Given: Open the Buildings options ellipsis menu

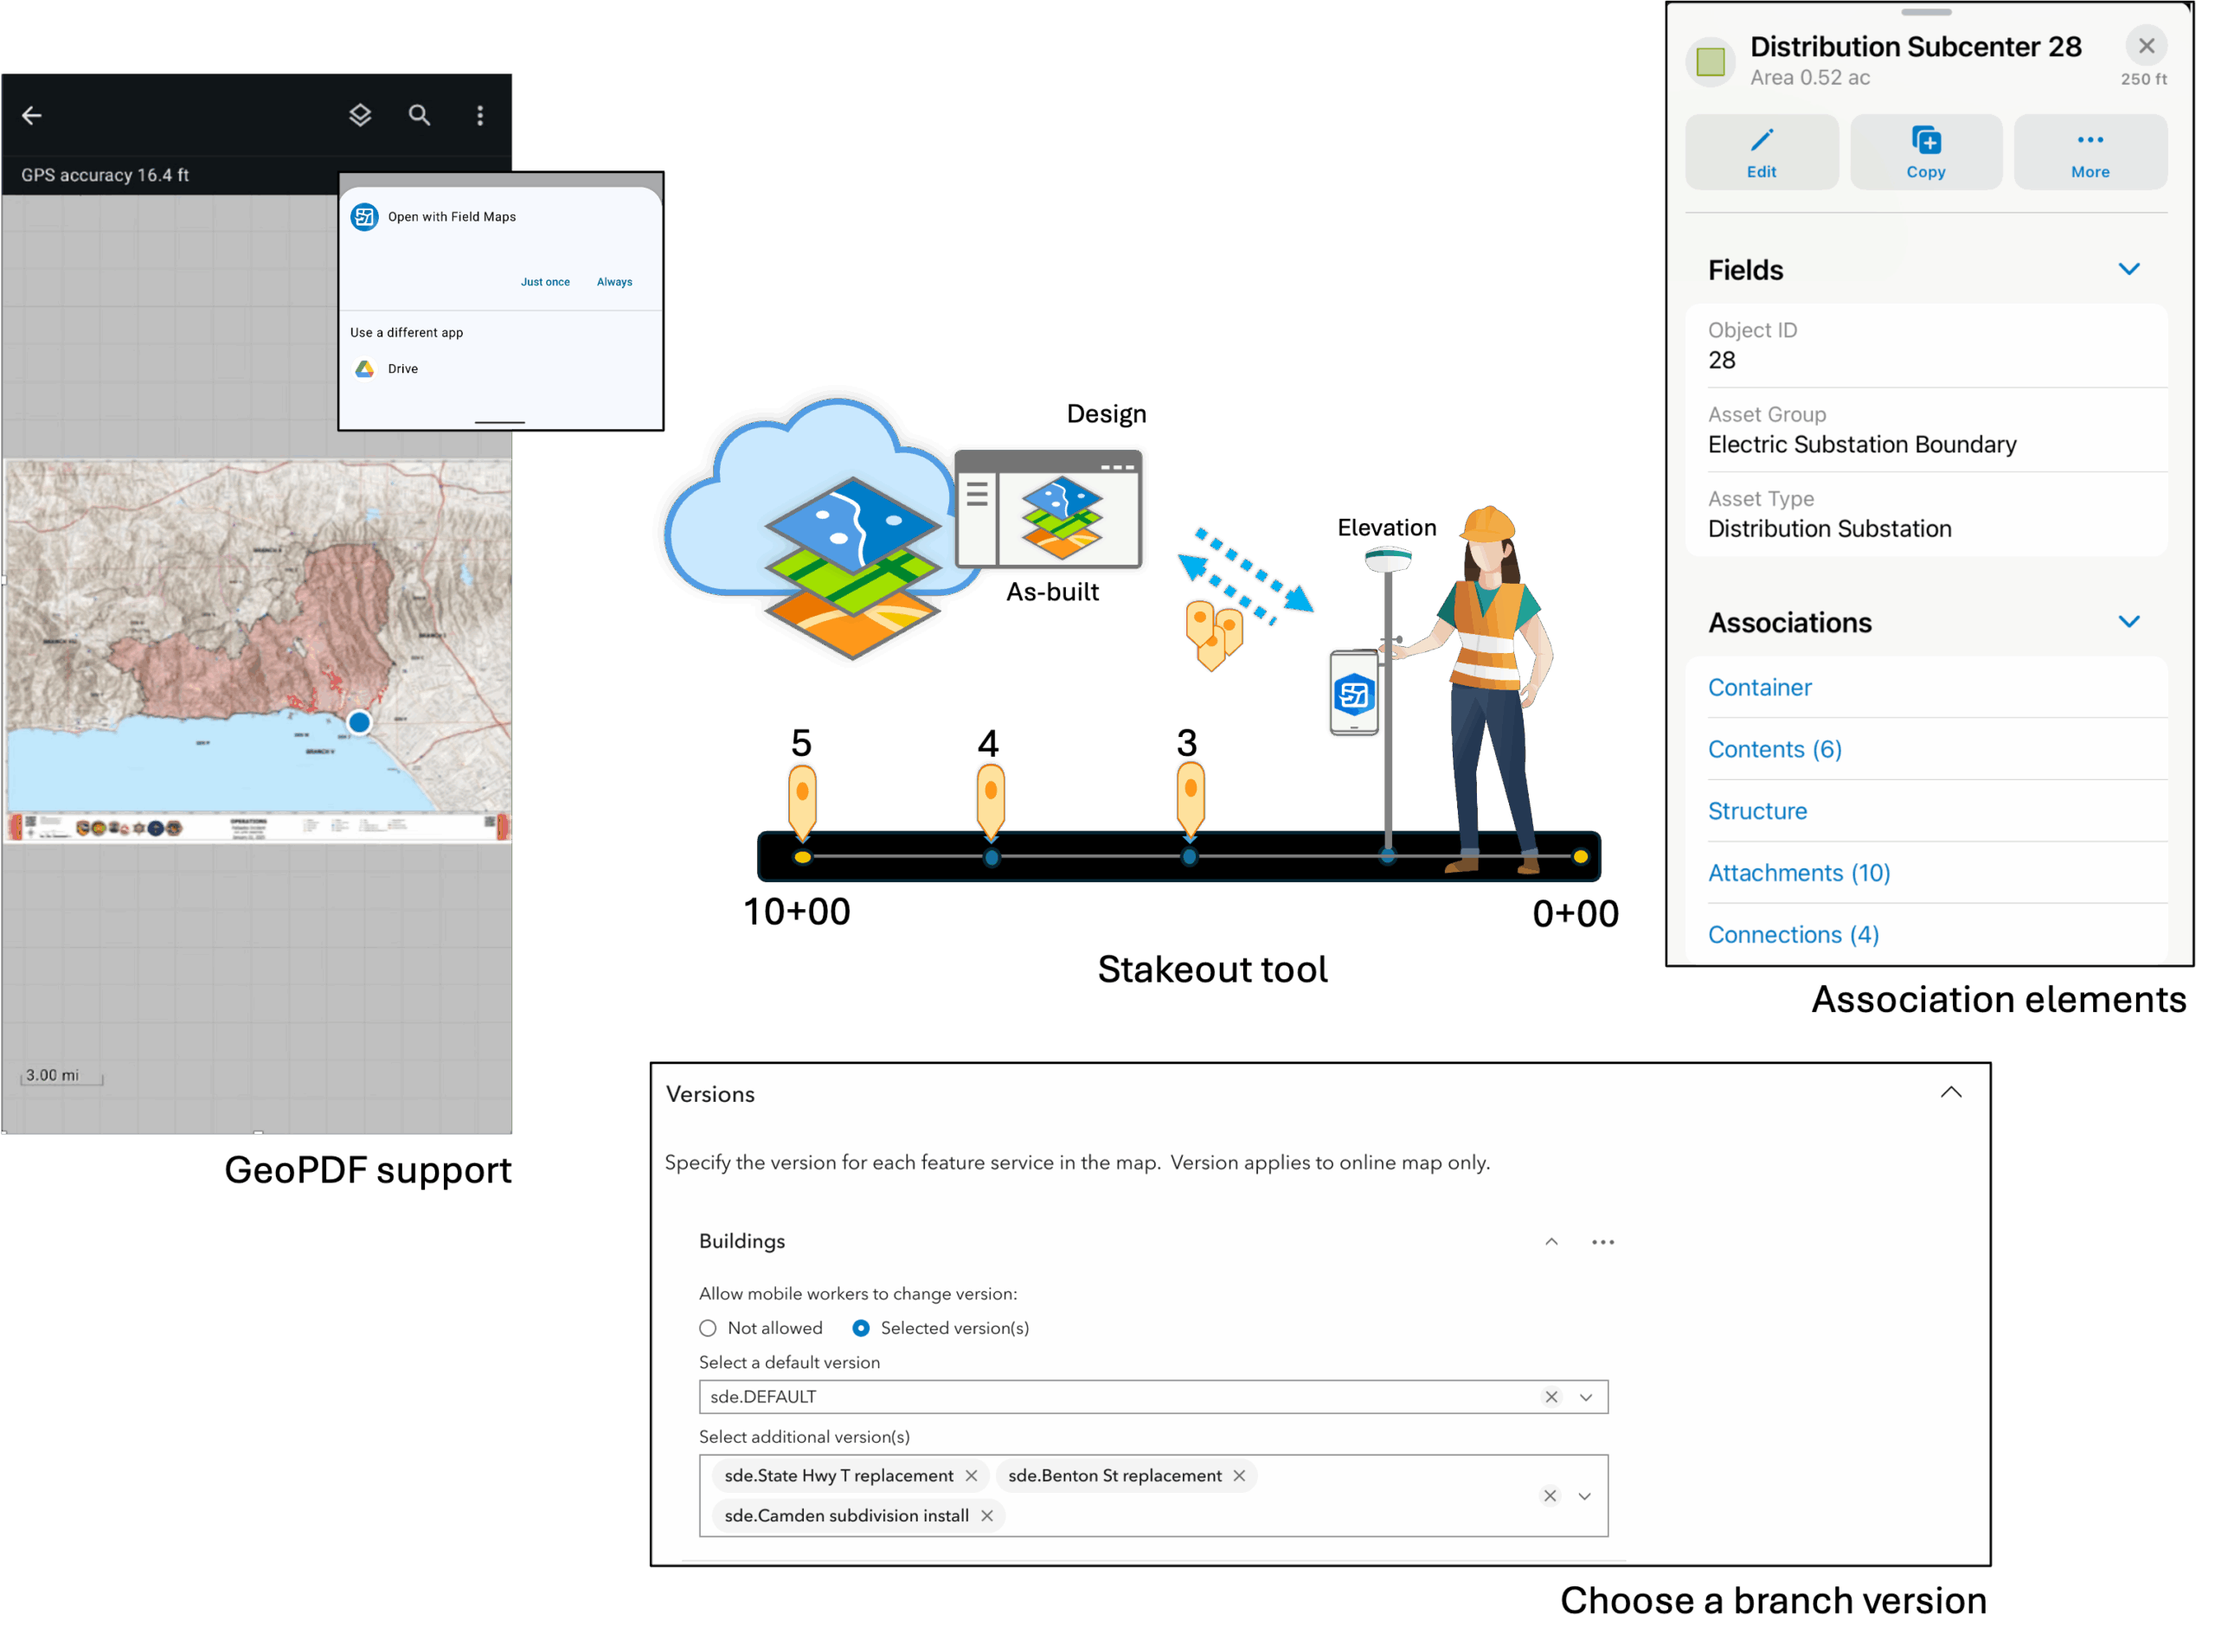Looking at the screenshot, I should [x=1602, y=1241].
